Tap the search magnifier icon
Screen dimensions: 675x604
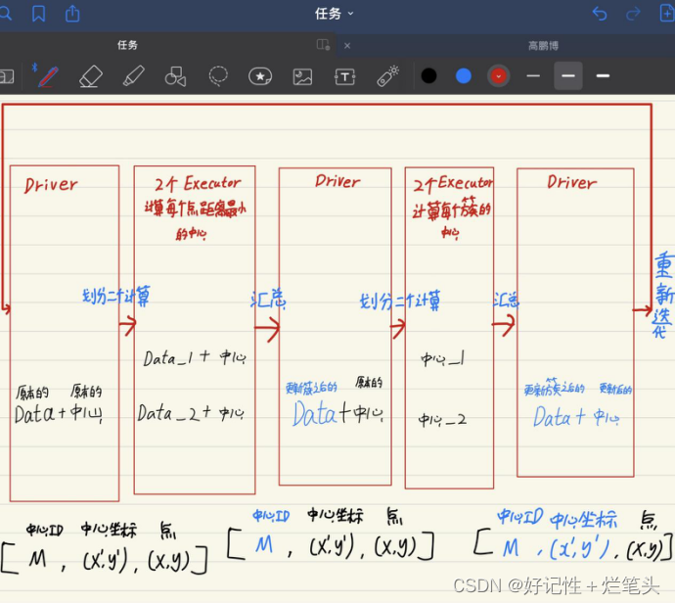5,14
